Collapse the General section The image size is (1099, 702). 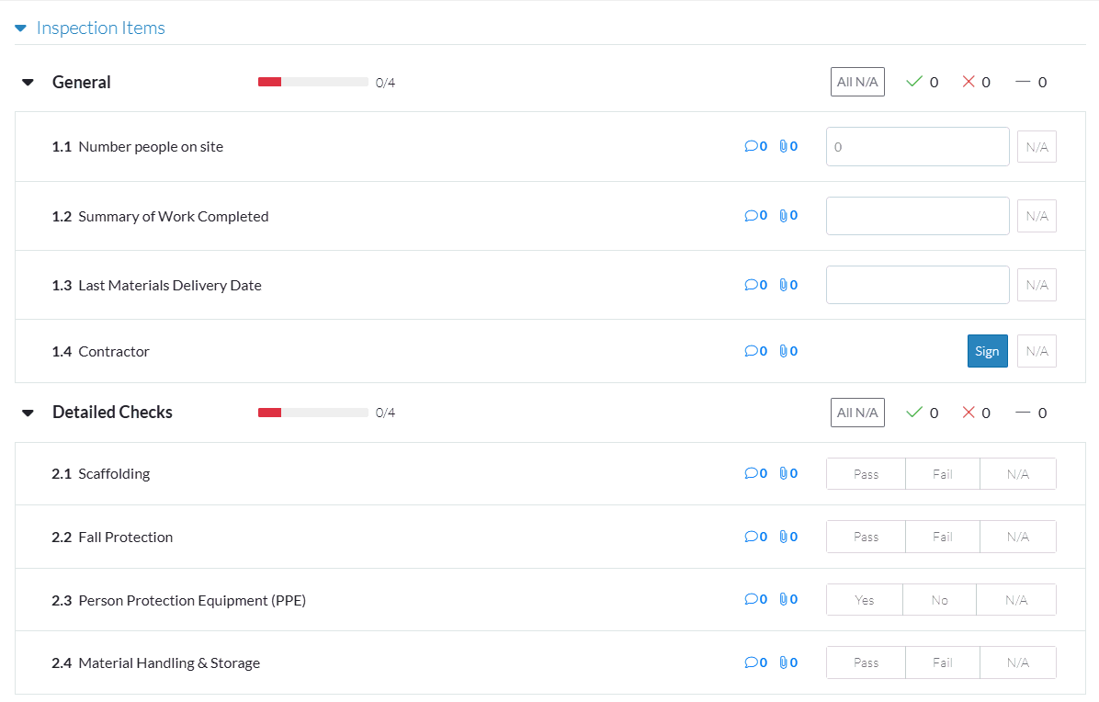pyautogui.click(x=28, y=83)
